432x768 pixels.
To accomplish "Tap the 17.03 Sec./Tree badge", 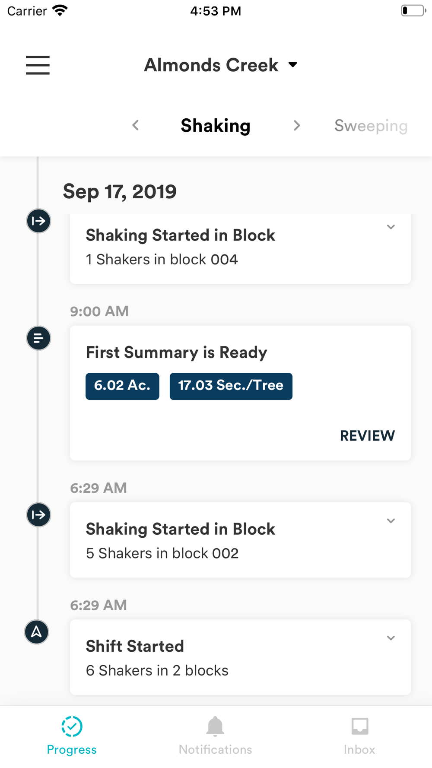I will 231,386.
